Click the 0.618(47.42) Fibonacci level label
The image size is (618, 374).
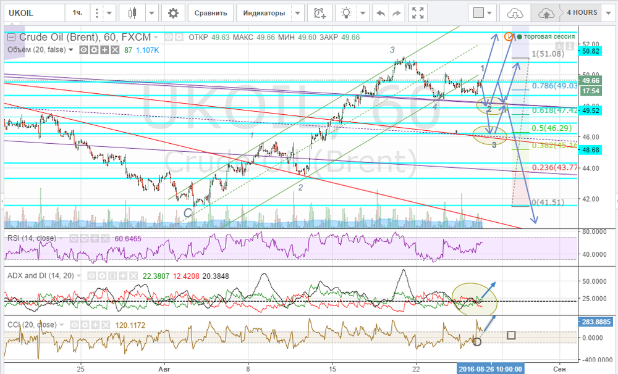(554, 110)
